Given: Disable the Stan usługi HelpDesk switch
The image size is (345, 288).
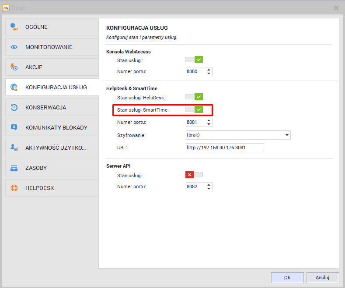Looking at the screenshot, I should point(194,97).
